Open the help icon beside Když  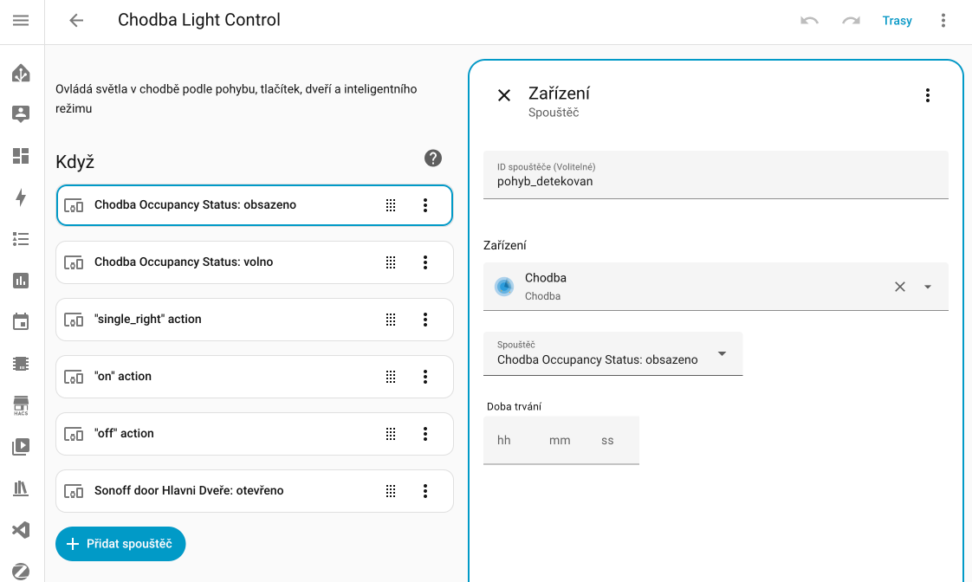pyautogui.click(x=433, y=158)
